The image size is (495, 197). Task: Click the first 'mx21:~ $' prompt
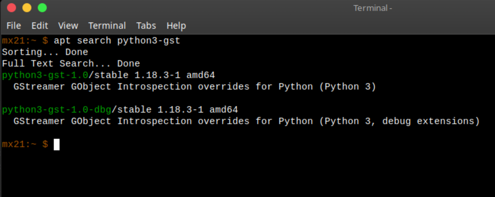click(25, 41)
